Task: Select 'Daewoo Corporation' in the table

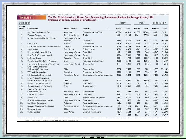Action: coord(36,35)
